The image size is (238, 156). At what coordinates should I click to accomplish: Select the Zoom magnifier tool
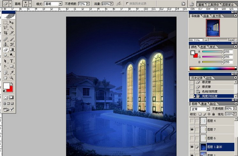[x=12, y=78]
